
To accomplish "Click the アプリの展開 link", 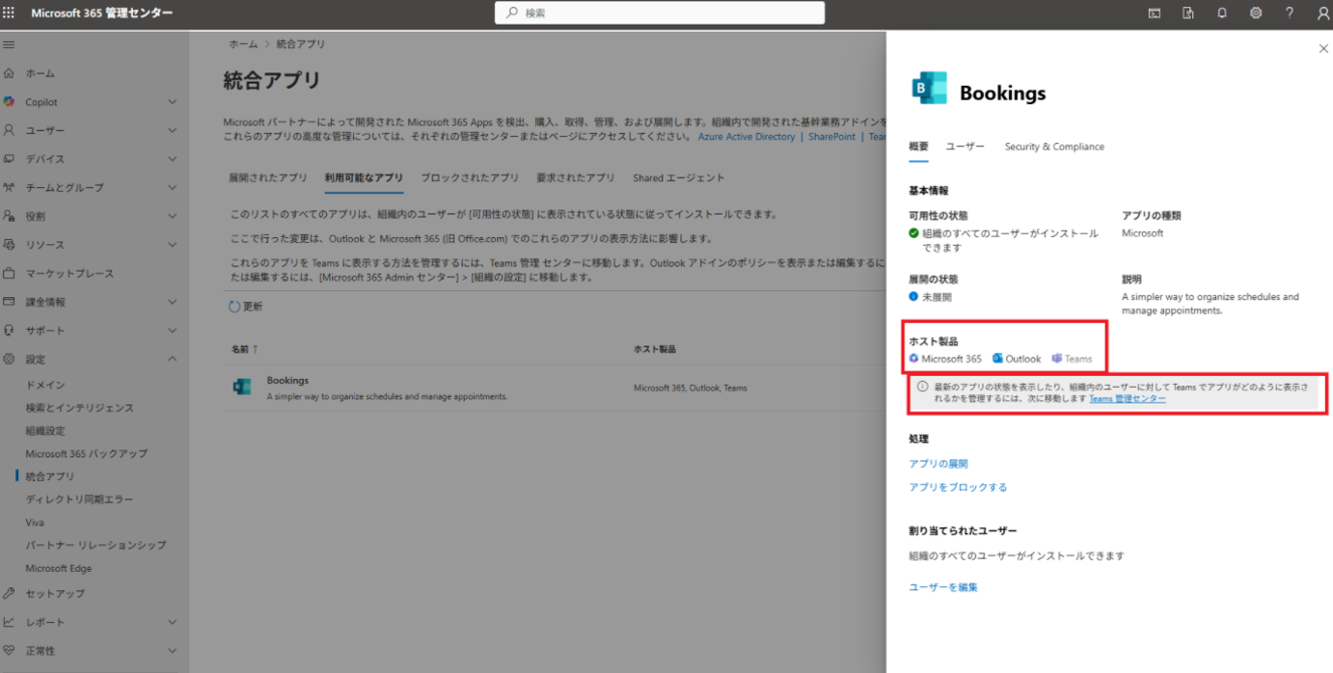I will (939, 464).
